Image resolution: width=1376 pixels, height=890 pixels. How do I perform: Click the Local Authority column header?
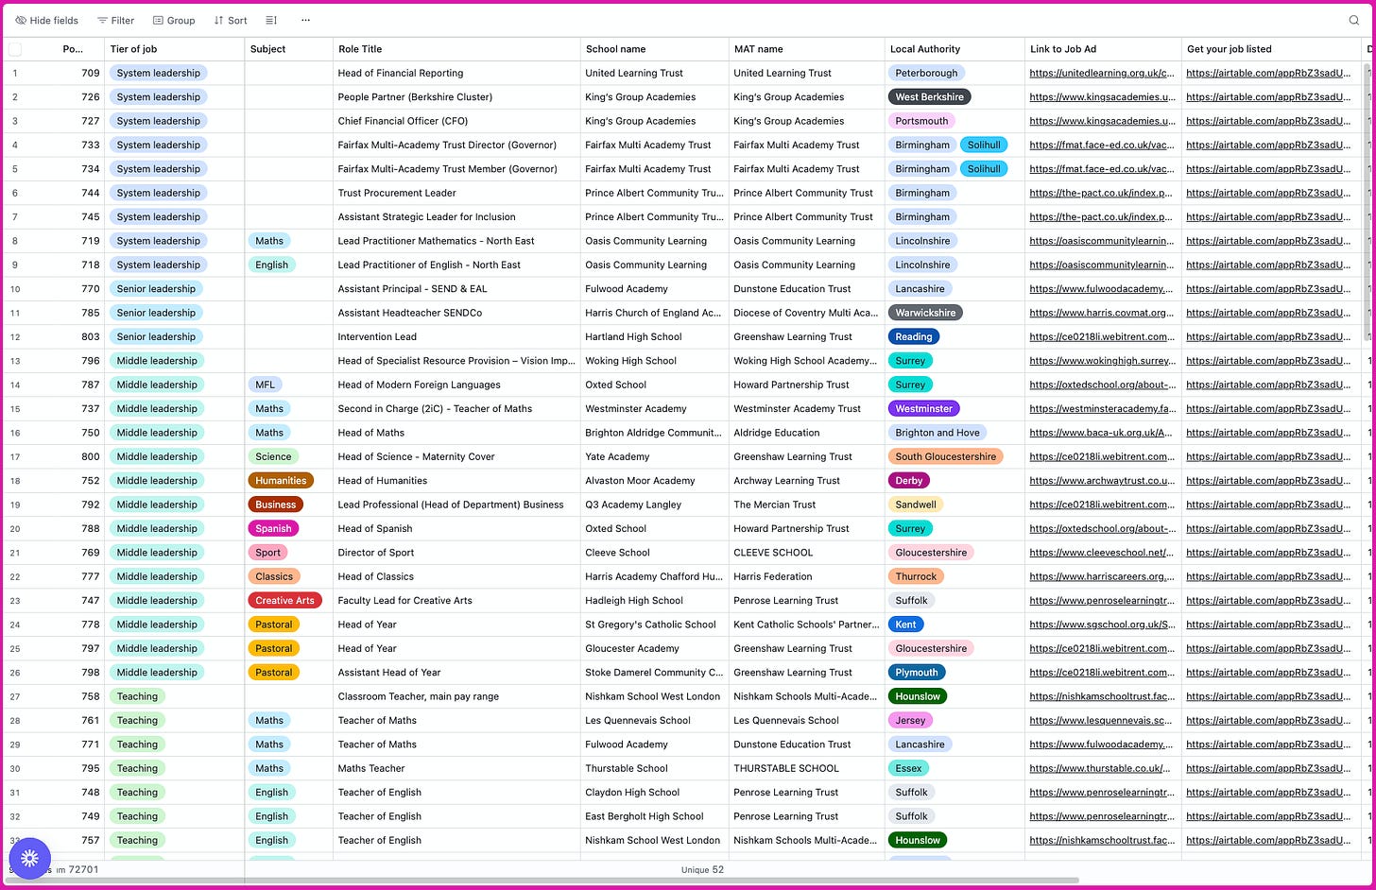955,49
